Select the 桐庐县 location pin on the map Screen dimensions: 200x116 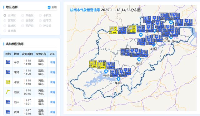(x=139, y=60)
